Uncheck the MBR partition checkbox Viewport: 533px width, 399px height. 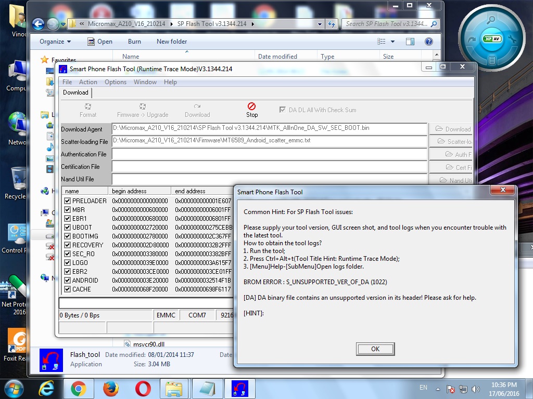coord(67,210)
